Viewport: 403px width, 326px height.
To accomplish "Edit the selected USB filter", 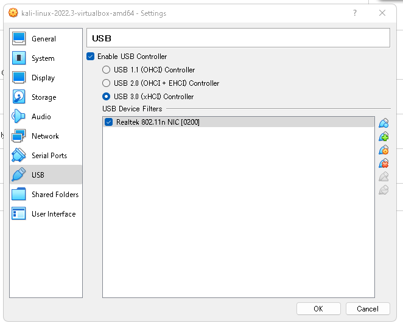I will 384,150.
